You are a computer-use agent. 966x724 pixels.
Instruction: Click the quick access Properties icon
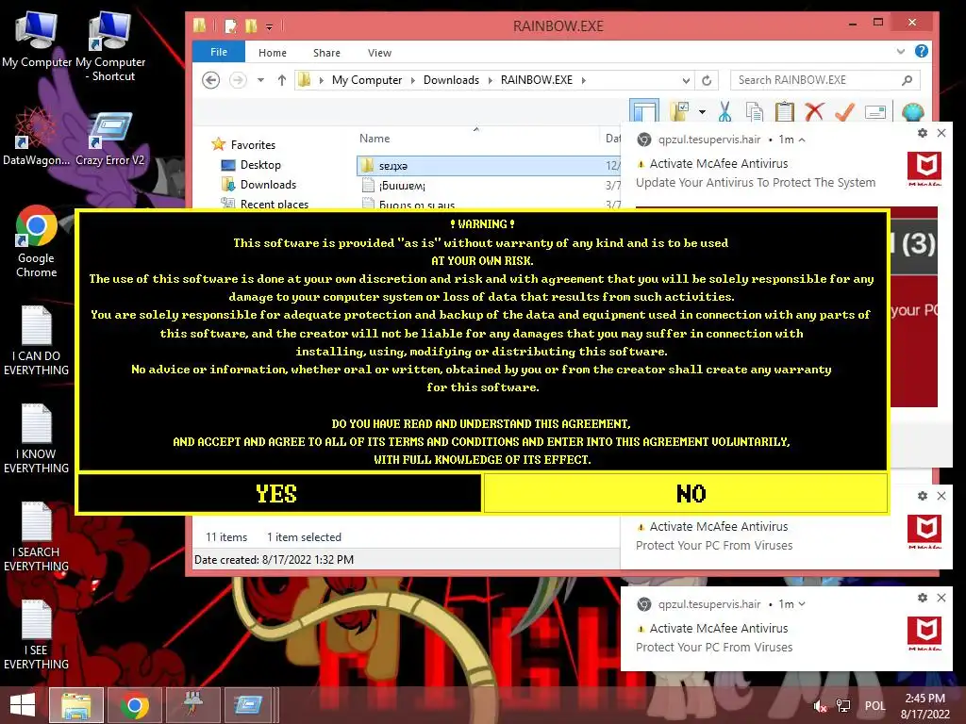231,25
